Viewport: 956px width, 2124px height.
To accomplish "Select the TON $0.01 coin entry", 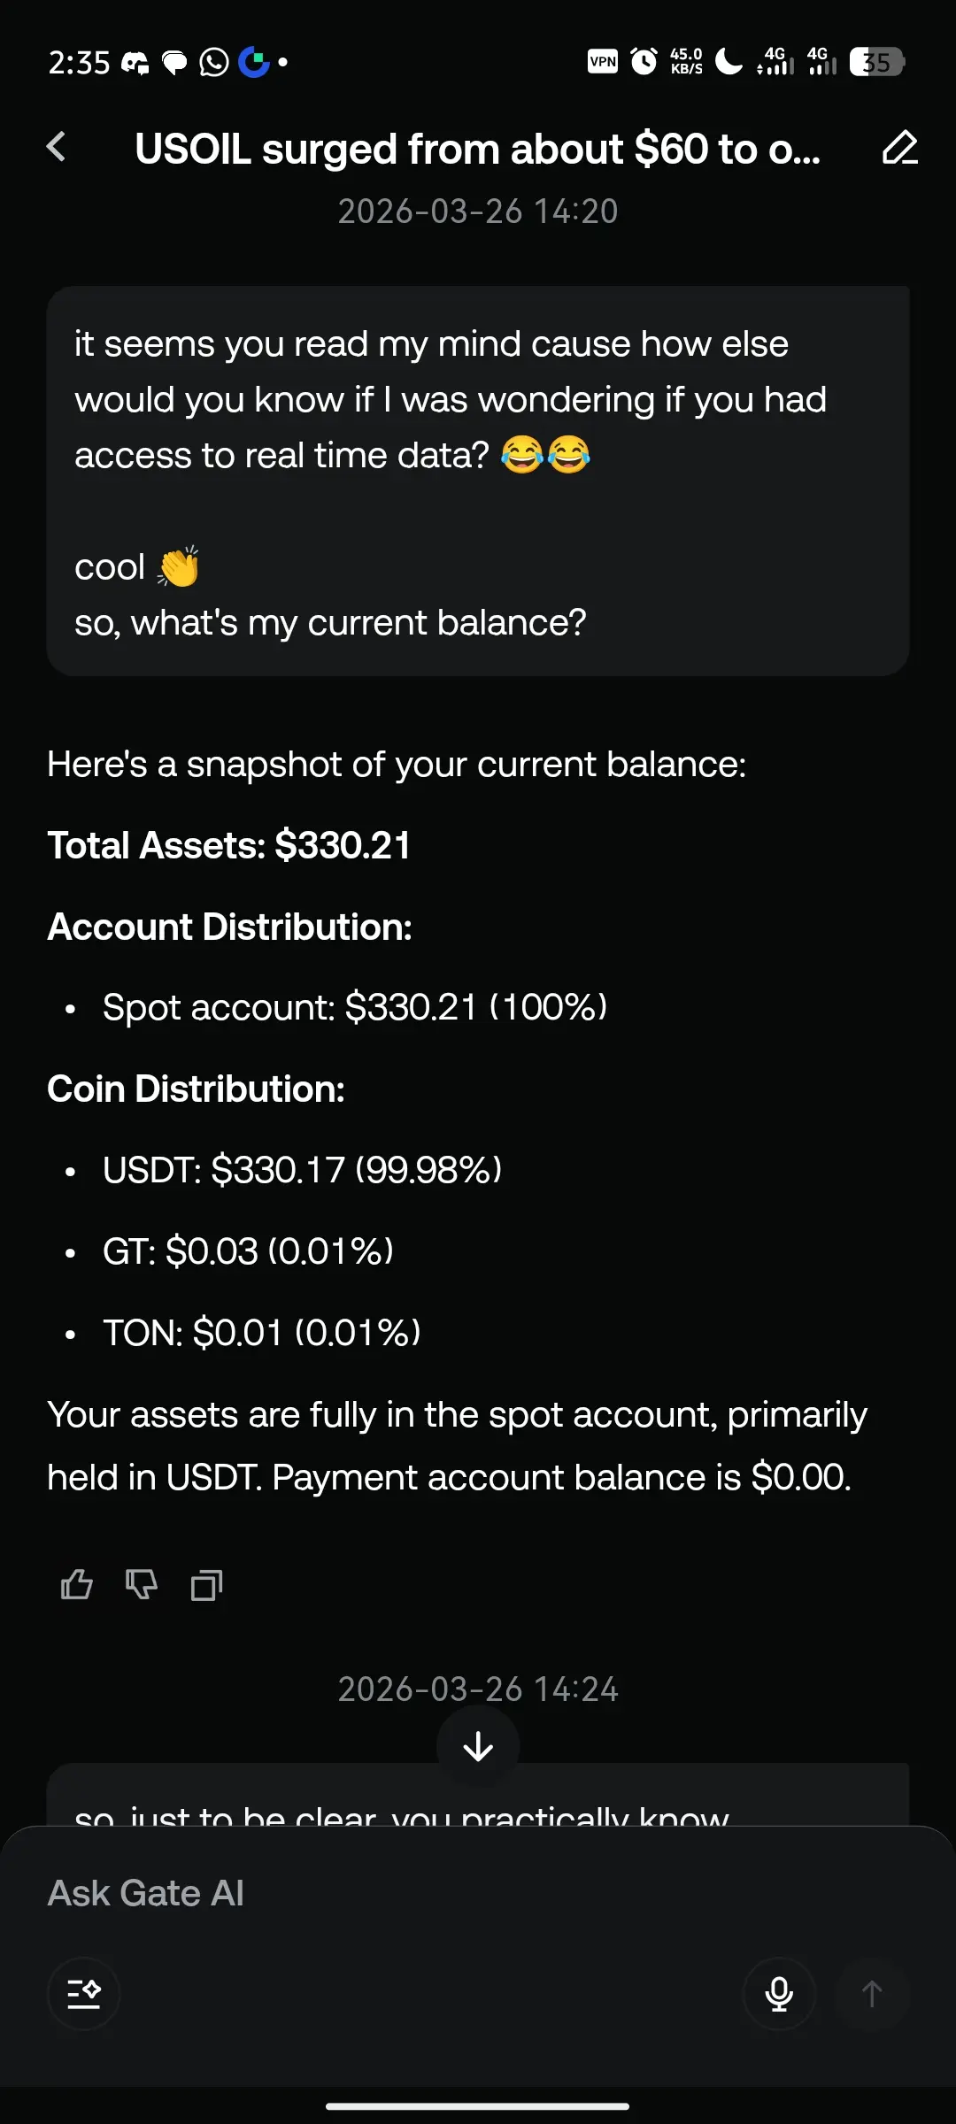I will 262,1333.
